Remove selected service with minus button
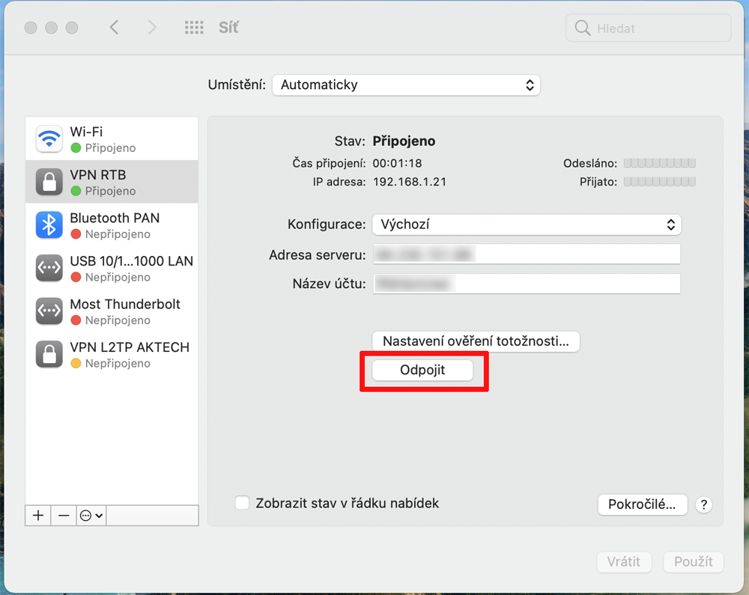 [x=64, y=516]
